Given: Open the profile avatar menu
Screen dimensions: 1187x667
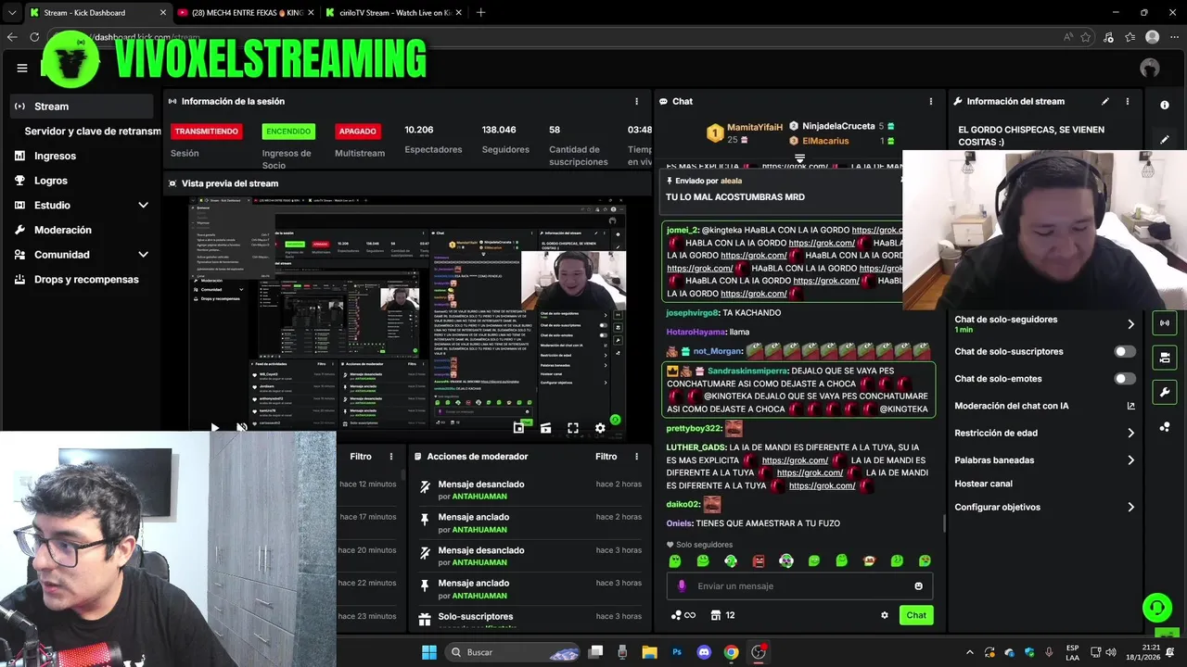Looking at the screenshot, I should (x=1150, y=68).
